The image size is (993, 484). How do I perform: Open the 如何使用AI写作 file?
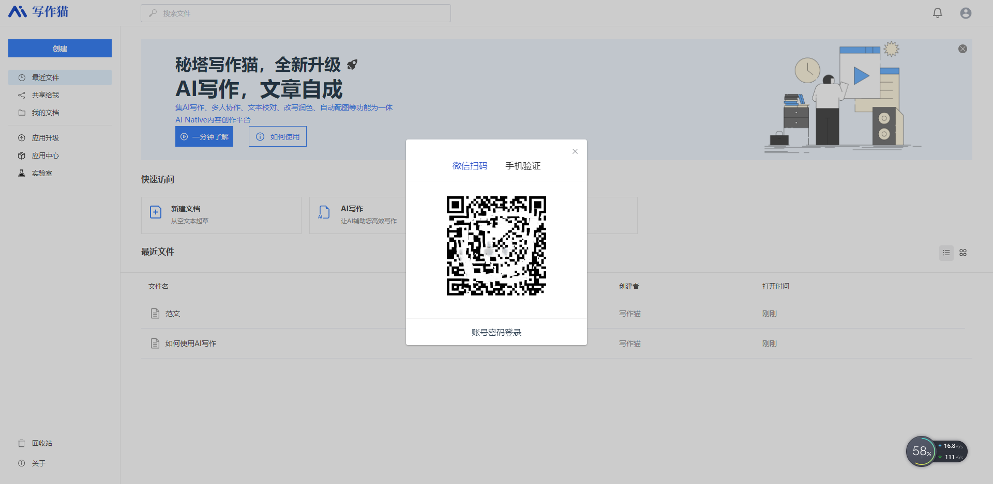point(191,344)
